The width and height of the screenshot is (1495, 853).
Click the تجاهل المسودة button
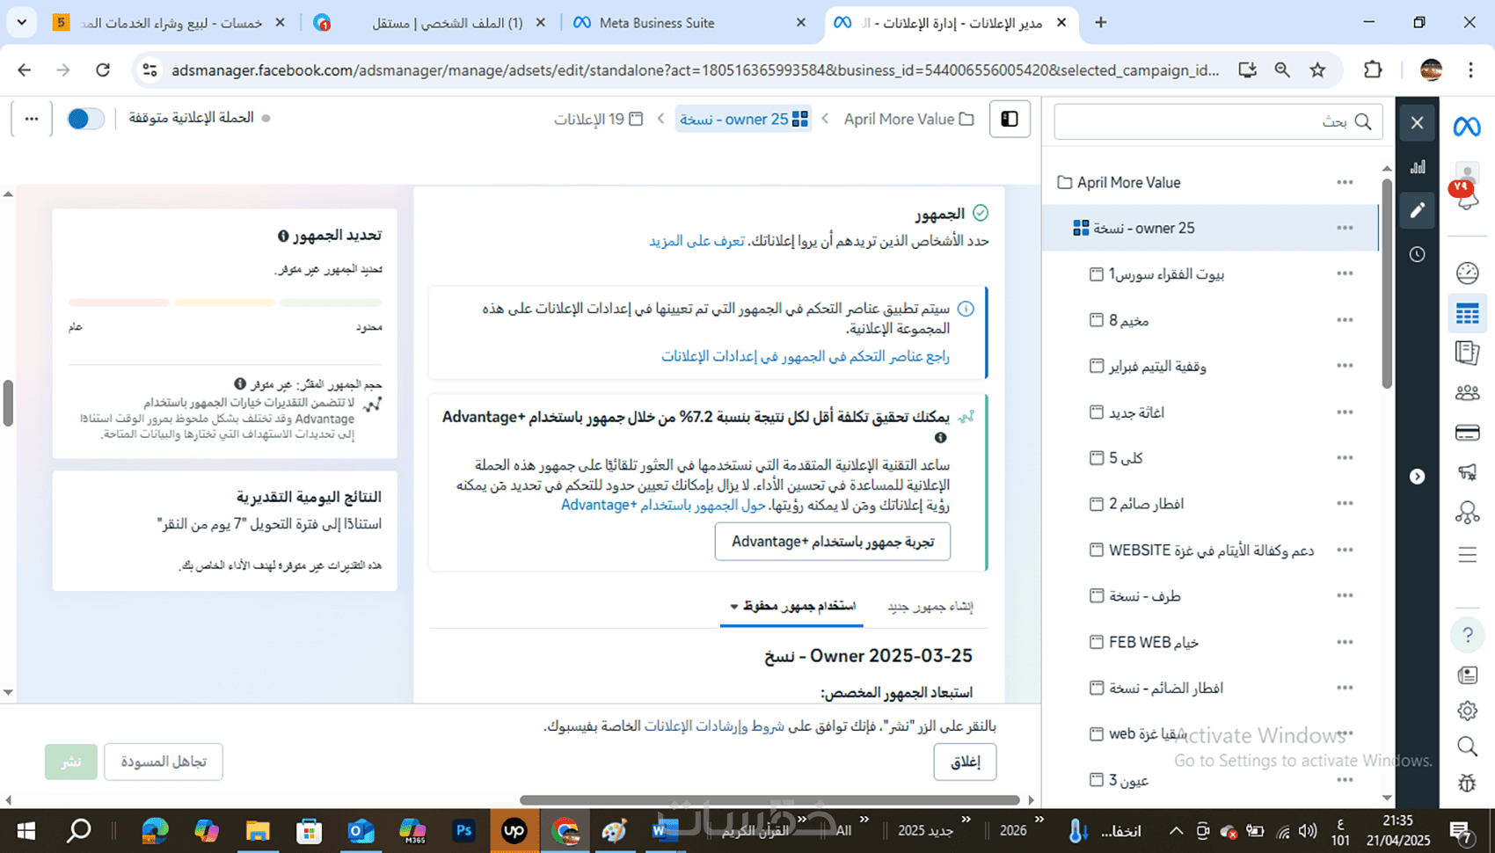(x=164, y=762)
